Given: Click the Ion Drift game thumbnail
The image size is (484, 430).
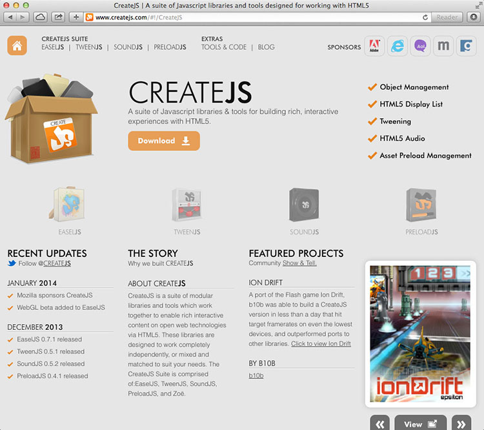Looking at the screenshot, I should (420, 334).
